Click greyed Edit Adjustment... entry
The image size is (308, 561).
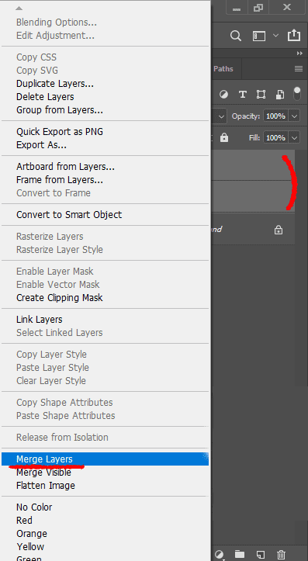point(55,36)
